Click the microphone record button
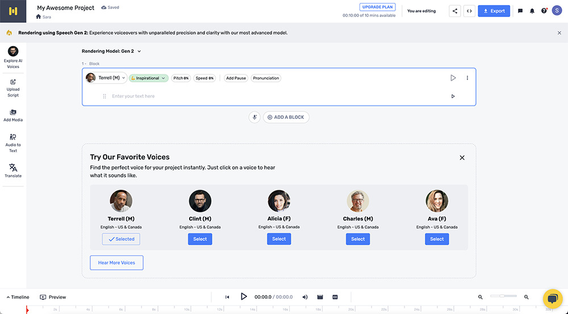This screenshot has height=314, width=568. (254, 118)
